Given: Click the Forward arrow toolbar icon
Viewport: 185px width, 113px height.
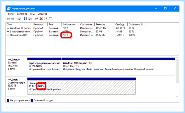Looking at the screenshot, I should point(13,19).
